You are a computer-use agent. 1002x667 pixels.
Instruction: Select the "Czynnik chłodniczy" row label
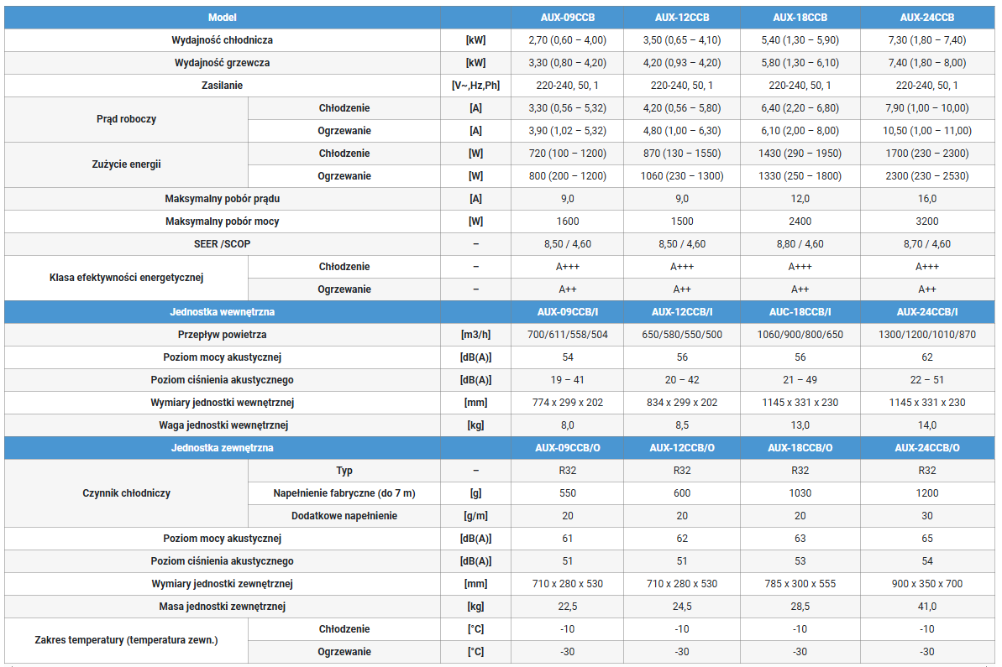126,493
